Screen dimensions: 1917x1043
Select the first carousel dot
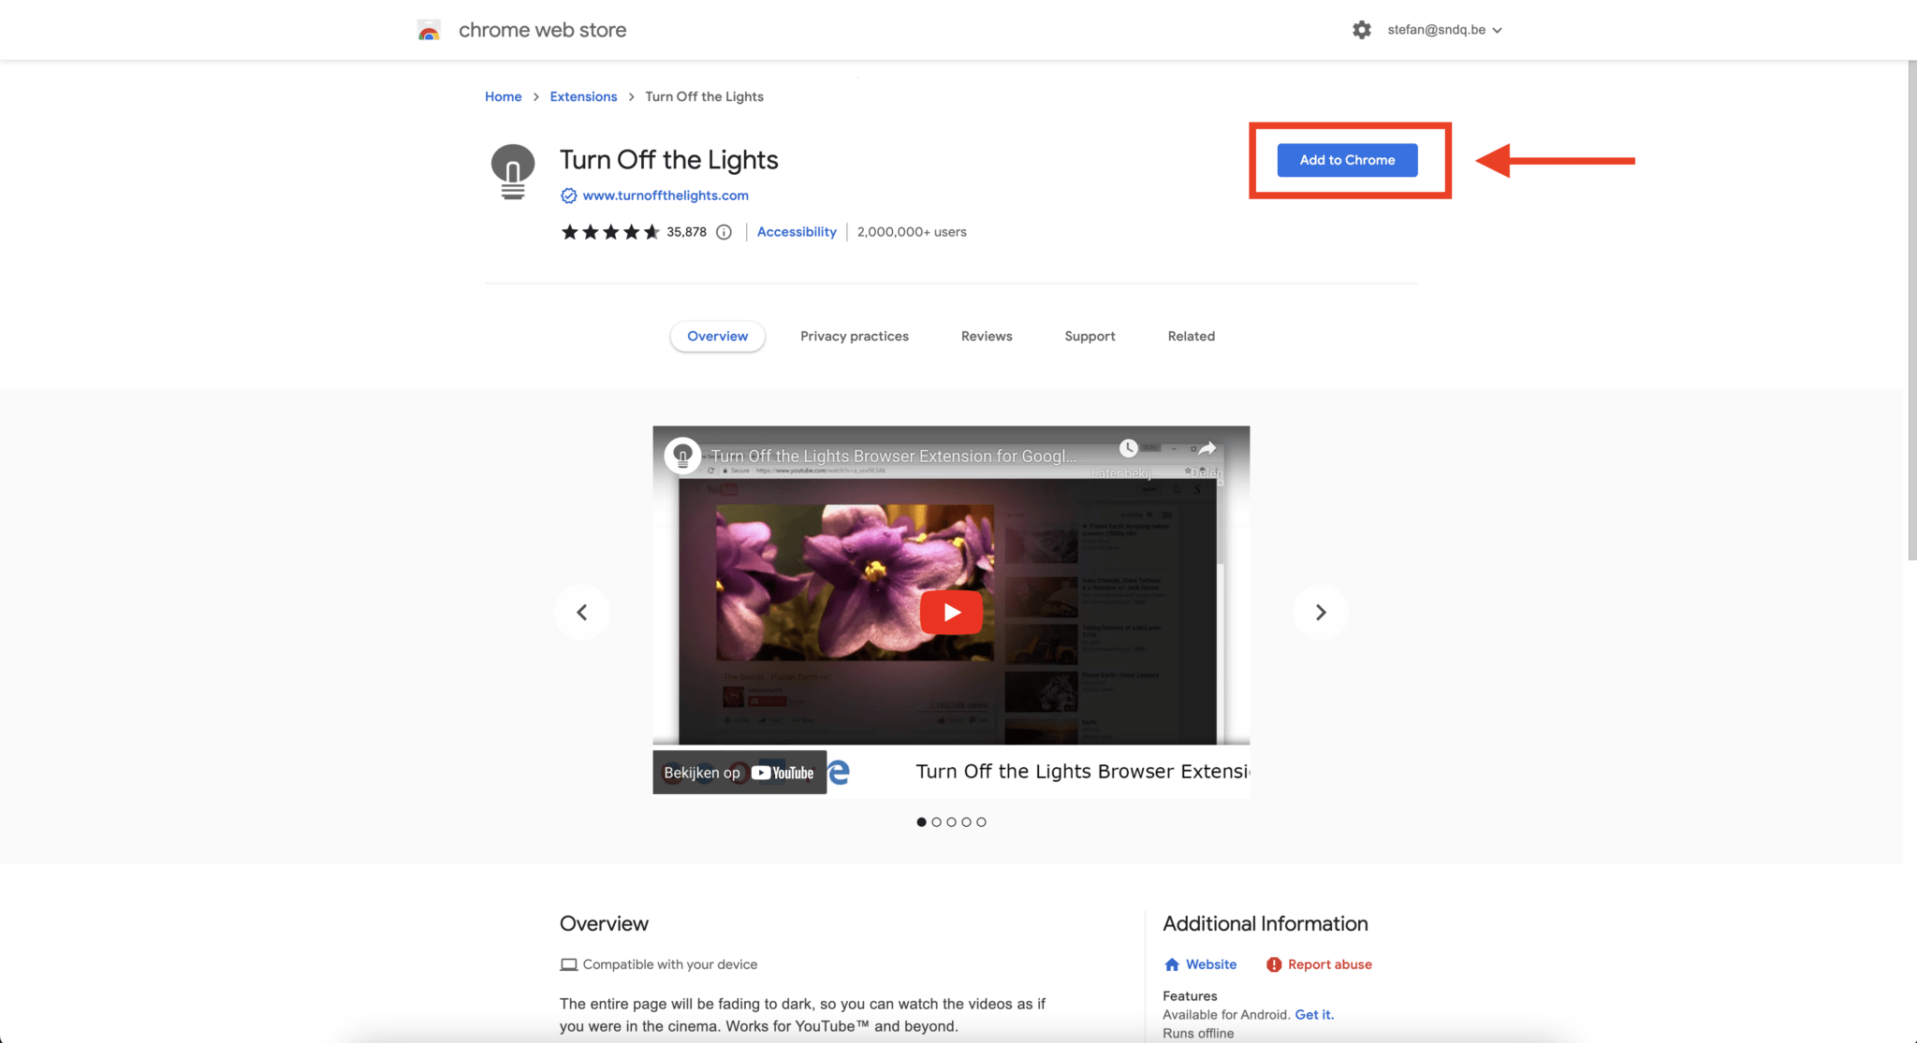tap(921, 822)
